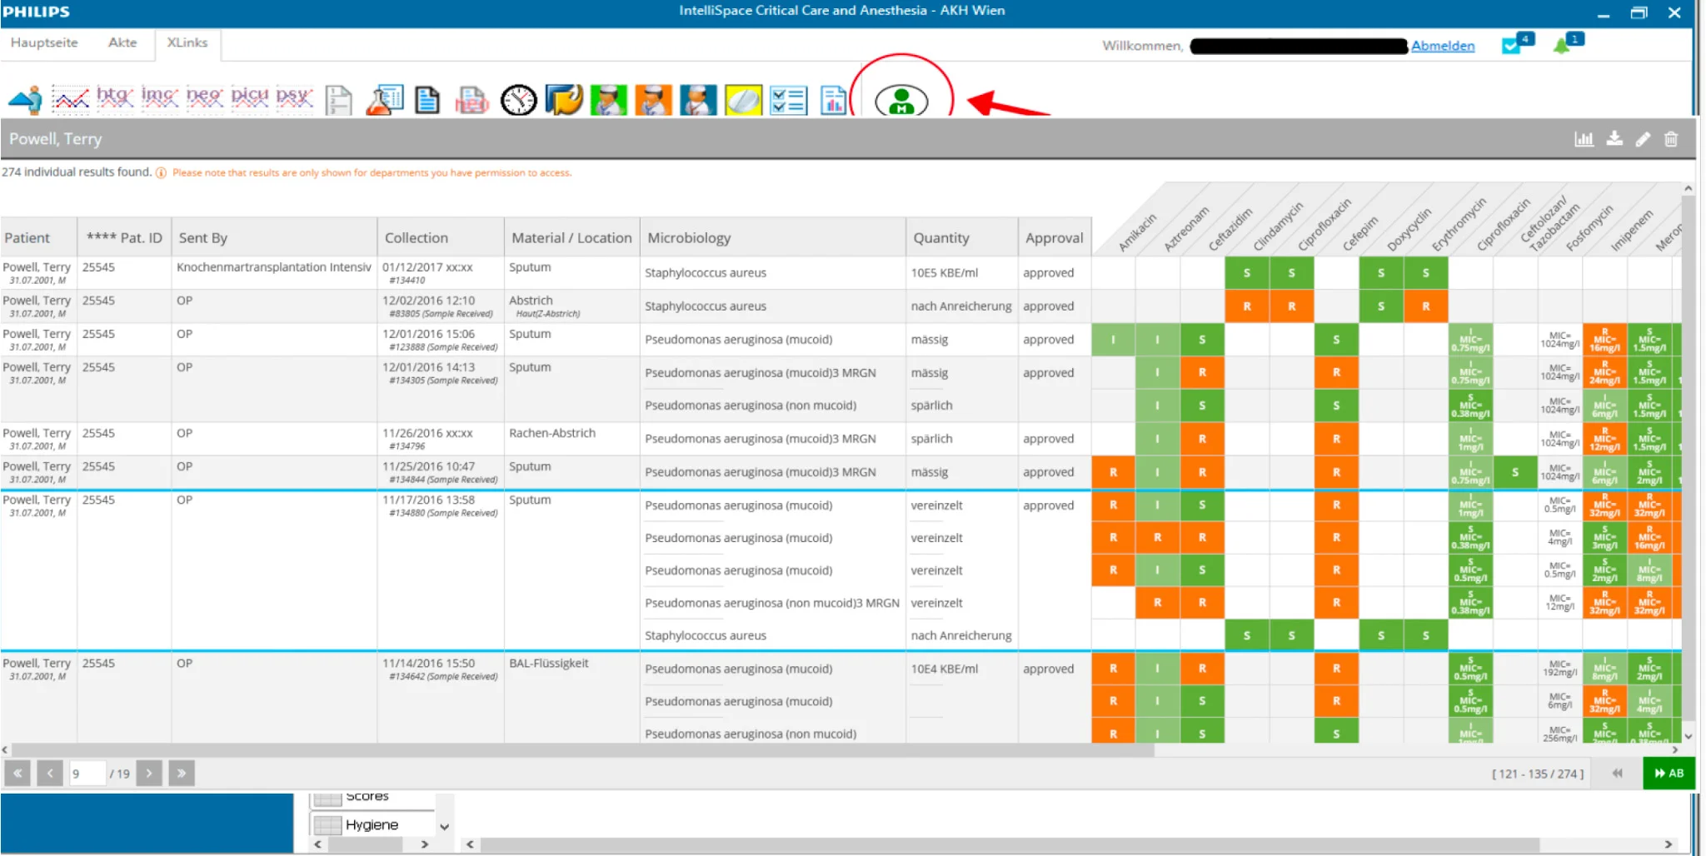Viewport: 1706px width, 856px height.
Task: Switch to the Hauptseite tab
Action: pos(44,42)
